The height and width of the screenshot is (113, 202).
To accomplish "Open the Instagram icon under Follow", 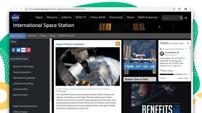I will click(29, 50).
